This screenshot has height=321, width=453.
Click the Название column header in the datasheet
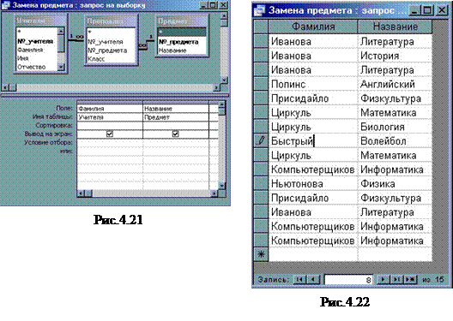(x=395, y=27)
